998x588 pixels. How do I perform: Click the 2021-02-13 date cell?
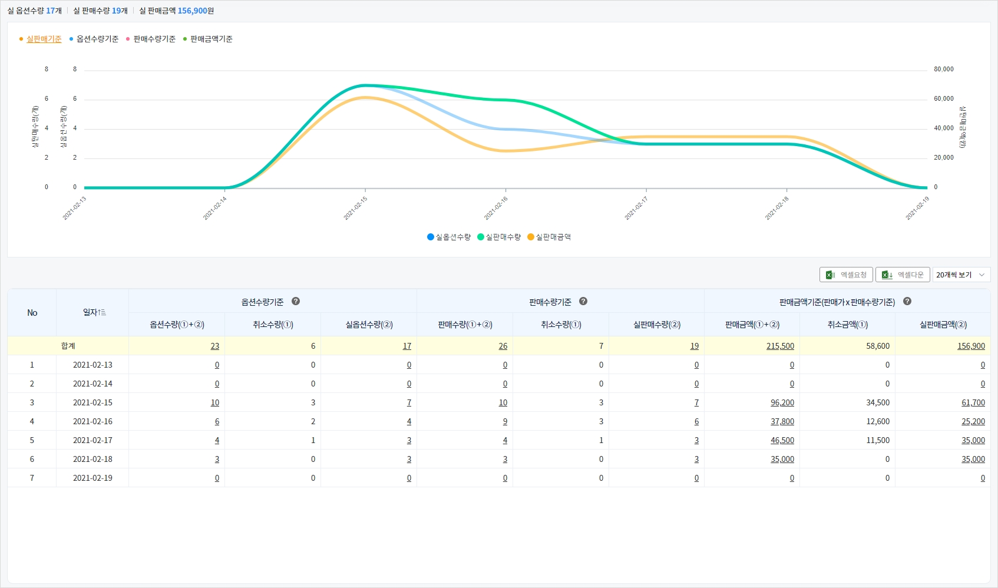[92, 365]
